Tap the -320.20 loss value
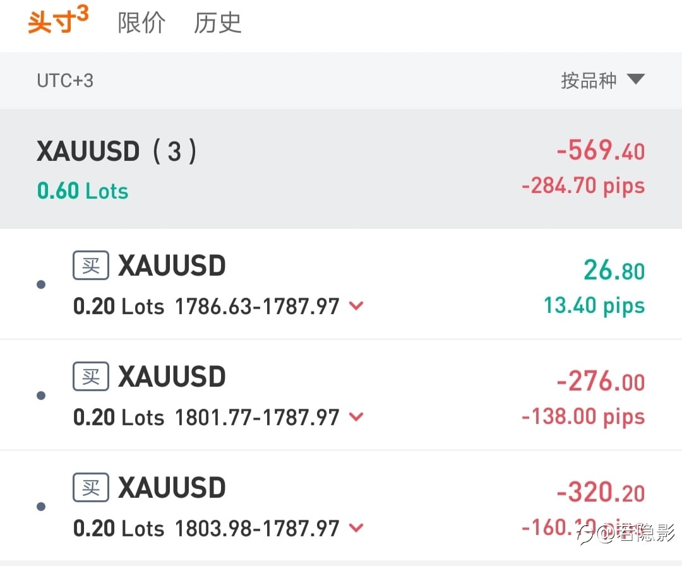The image size is (682, 566). click(601, 492)
